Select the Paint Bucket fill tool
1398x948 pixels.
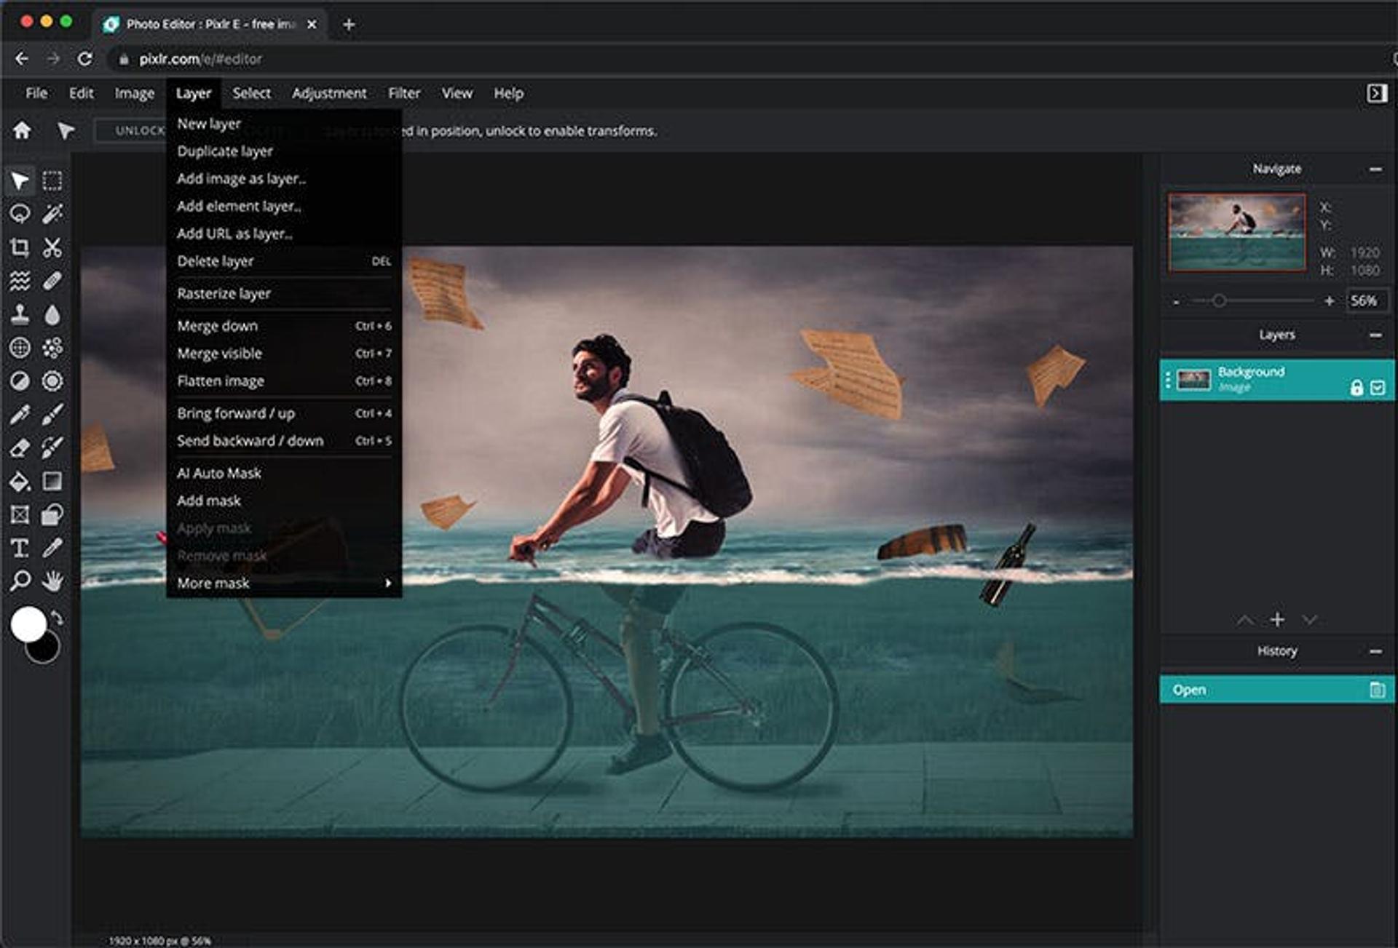coord(20,482)
